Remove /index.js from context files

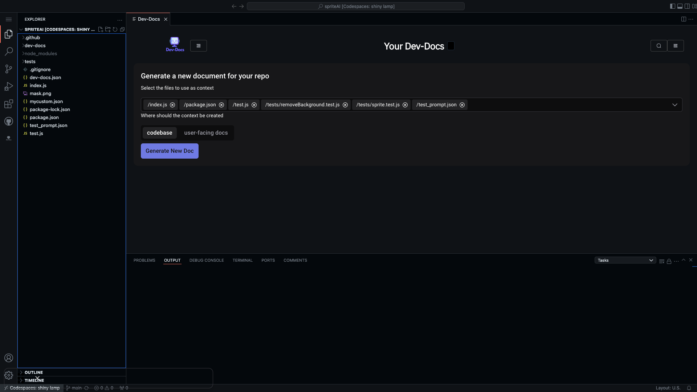pos(172,105)
